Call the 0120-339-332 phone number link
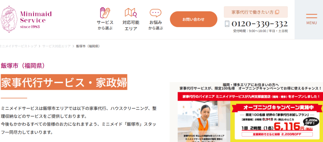 pyautogui.click(x=260, y=24)
